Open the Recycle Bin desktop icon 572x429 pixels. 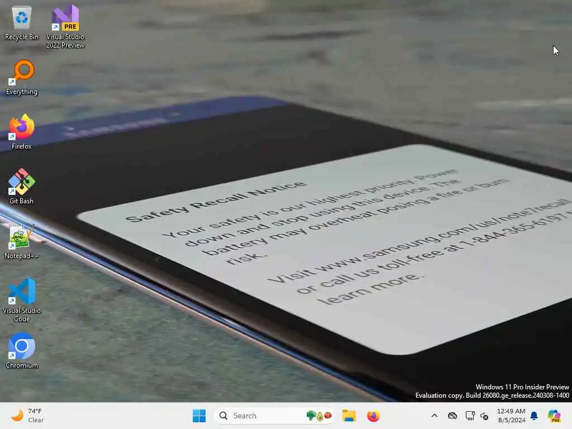tap(22, 23)
